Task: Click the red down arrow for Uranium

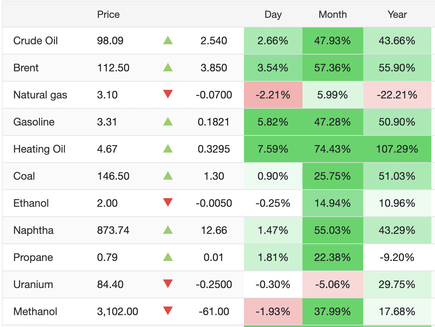Action: pyautogui.click(x=168, y=284)
